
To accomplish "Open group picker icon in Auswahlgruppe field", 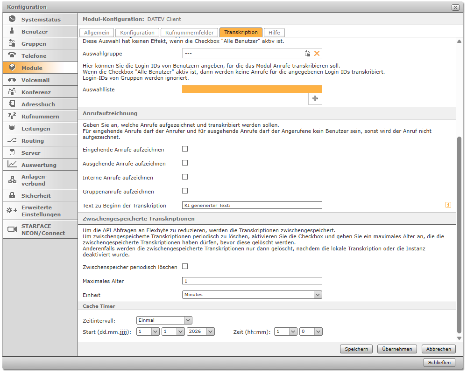I will (x=307, y=54).
